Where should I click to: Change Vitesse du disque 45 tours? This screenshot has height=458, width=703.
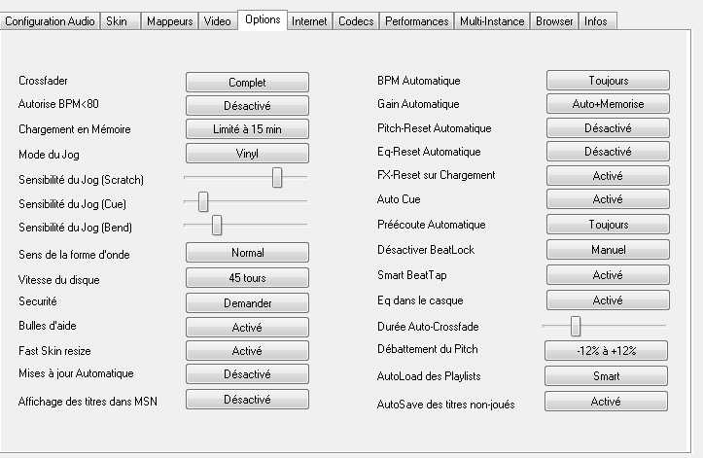click(x=247, y=279)
